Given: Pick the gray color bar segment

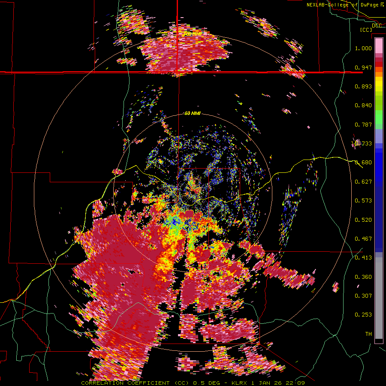Looking at the screenshot, I should [x=379, y=298].
